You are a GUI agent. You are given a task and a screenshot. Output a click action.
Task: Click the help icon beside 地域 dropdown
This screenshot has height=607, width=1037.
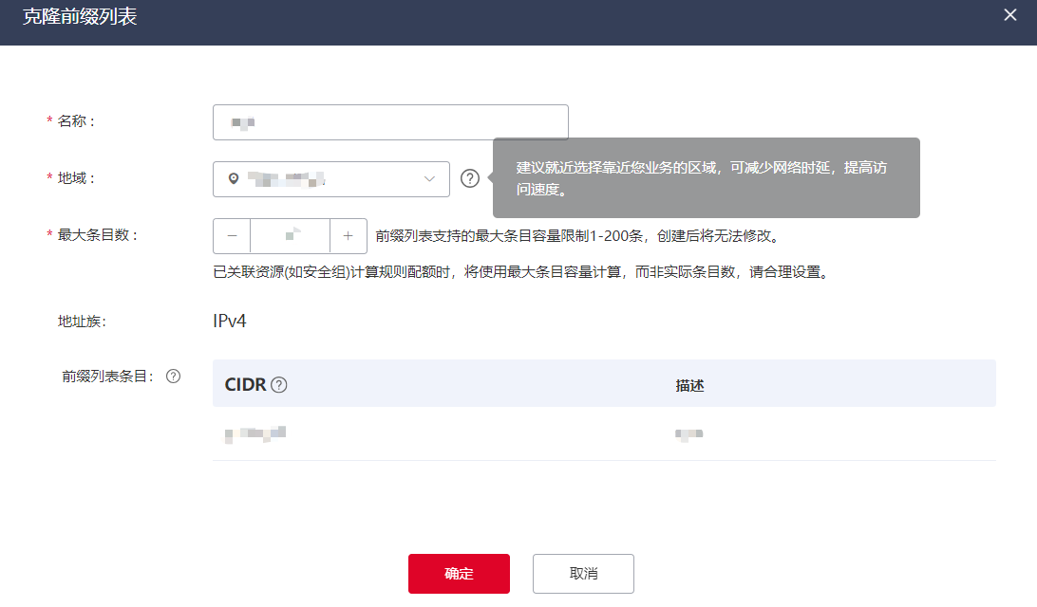(469, 178)
